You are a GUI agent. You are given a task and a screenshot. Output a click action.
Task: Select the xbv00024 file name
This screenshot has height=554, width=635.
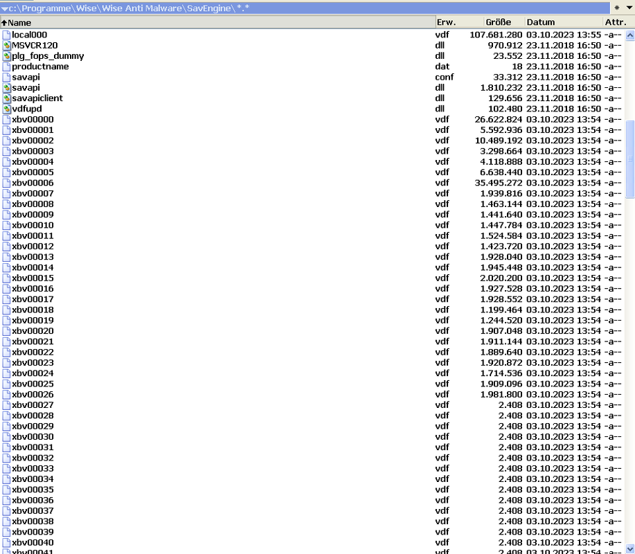[33, 373]
